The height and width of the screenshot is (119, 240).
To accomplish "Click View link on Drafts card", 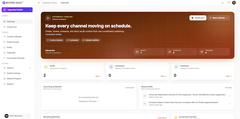I will [98, 76].
